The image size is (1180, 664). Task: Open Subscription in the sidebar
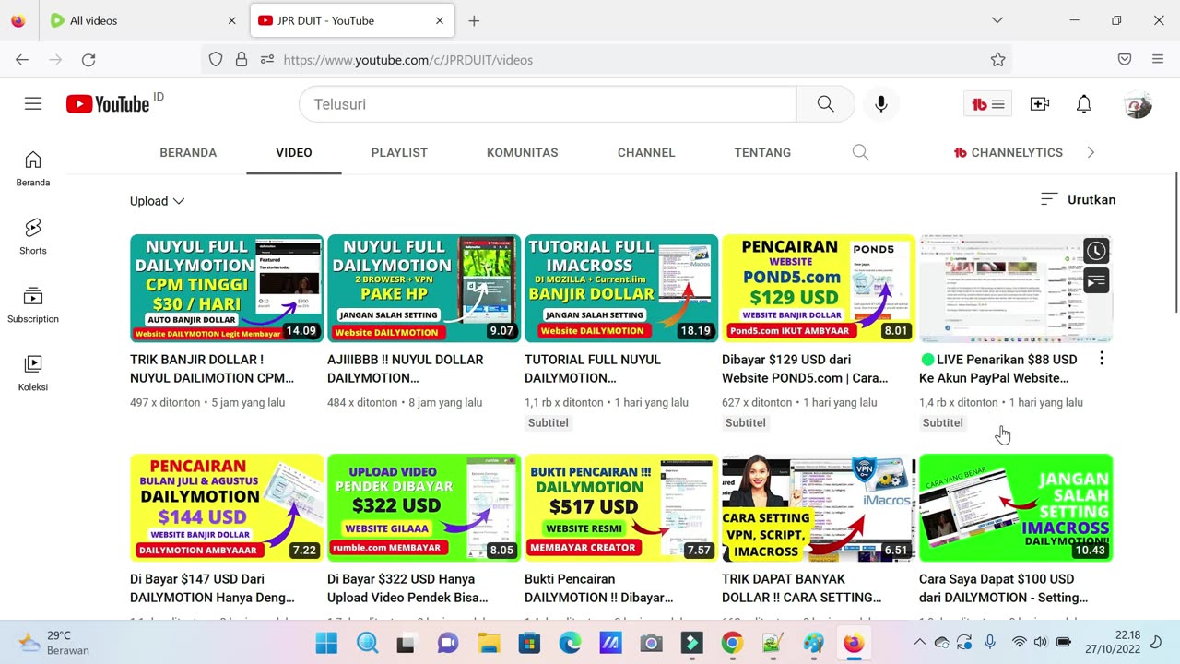coord(33,305)
